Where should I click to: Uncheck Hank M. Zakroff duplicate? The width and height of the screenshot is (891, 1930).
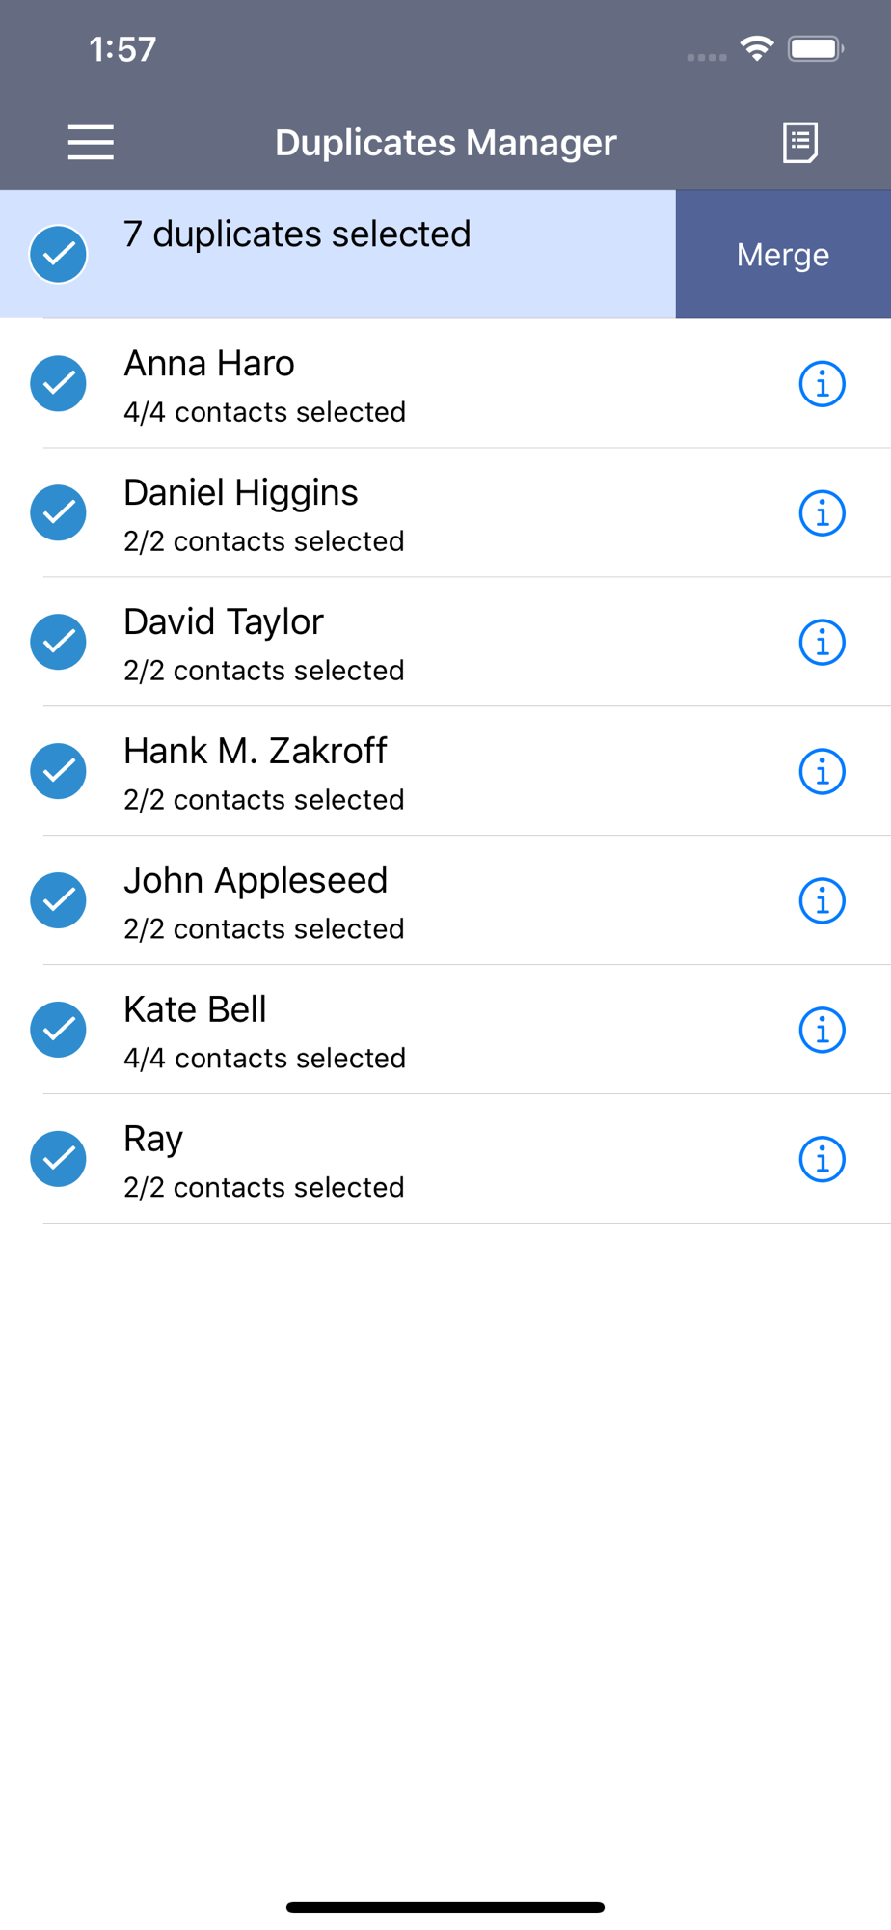(59, 772)
